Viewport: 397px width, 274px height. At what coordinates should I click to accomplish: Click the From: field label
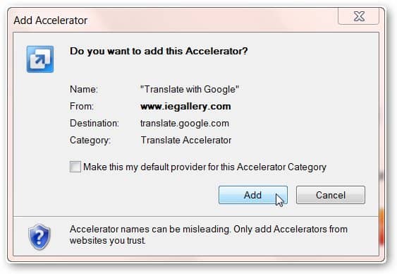[x=82, y=106]
